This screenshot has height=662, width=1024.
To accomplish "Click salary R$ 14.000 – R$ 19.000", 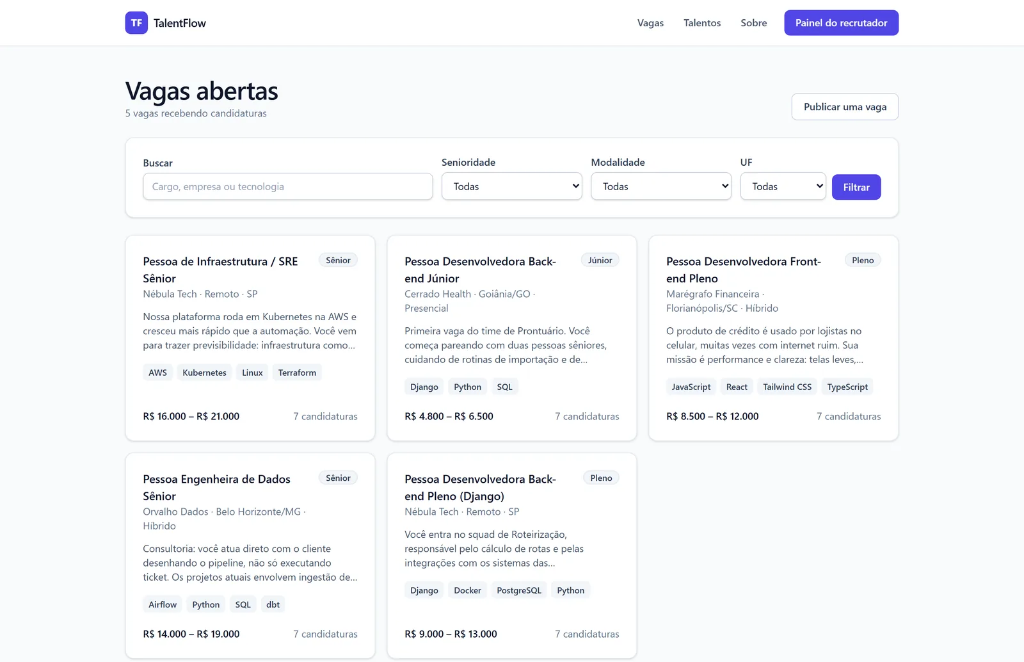I will (191, 634).
